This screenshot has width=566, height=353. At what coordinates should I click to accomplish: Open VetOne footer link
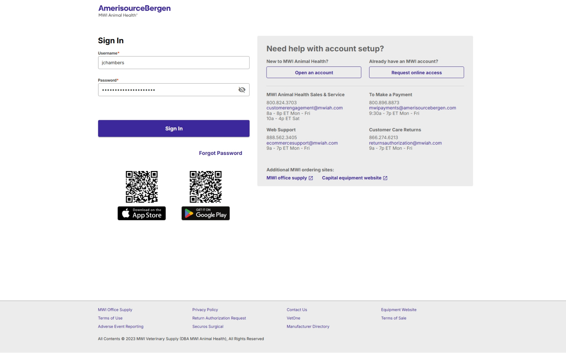(293, 318)
